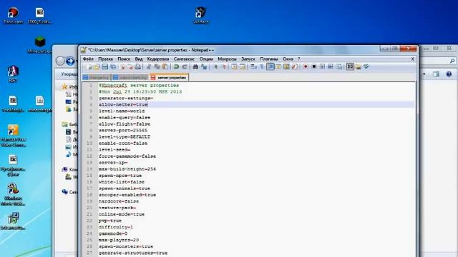
Task: Click the Play recorded macro icon
Action: [x=322, y=66]
